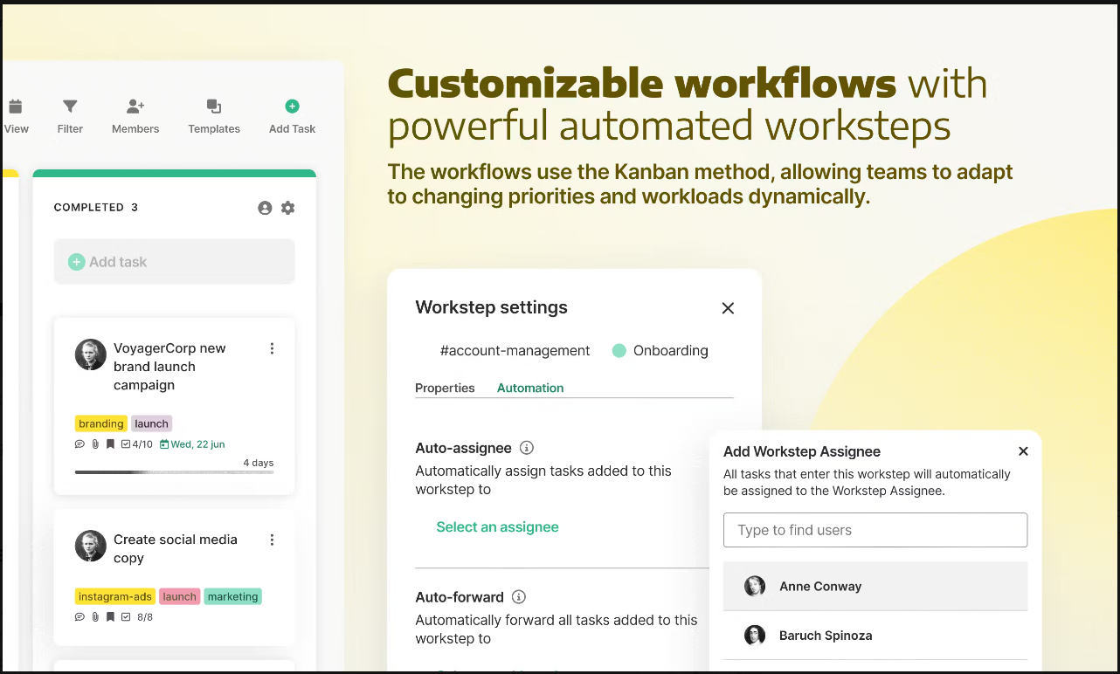Click the Completed column assignee person icon
Screen dimensions: 1120x674
(x=265, y=208)
